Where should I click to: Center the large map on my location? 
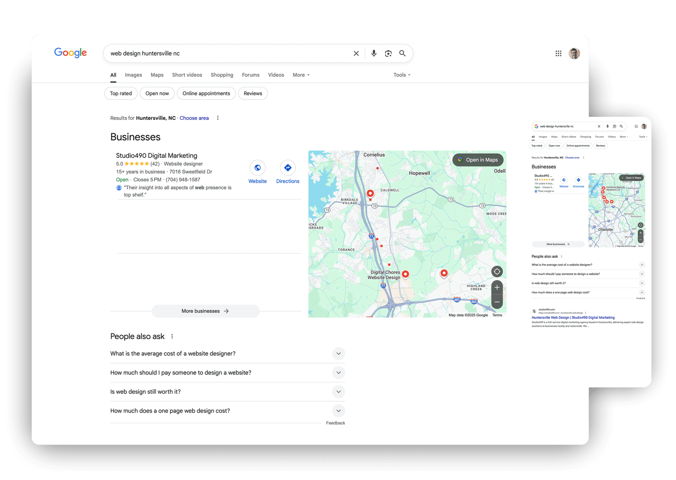(497, 272)
